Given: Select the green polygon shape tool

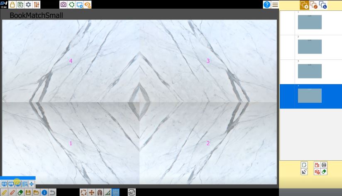Looking at the screenshot, I should [x=71, y=5].
